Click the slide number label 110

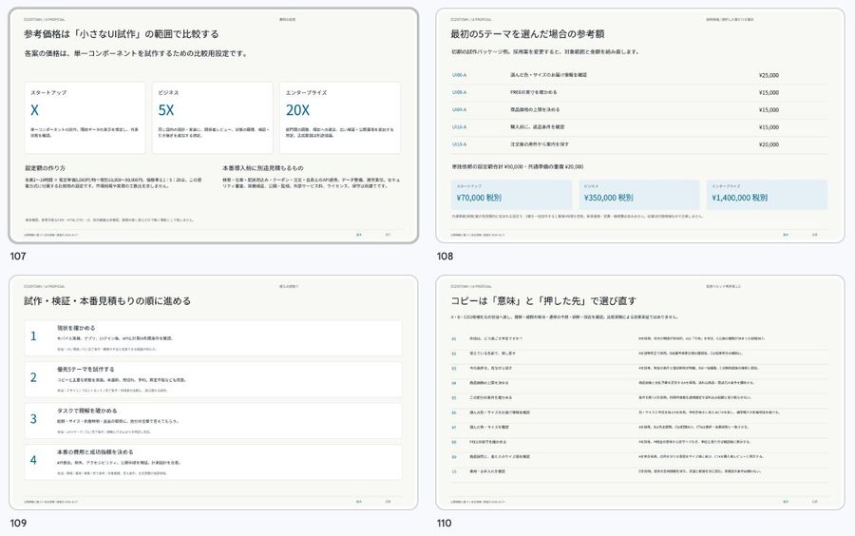point(444,523)
